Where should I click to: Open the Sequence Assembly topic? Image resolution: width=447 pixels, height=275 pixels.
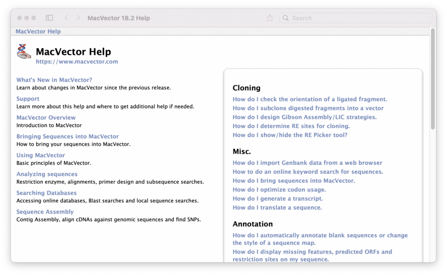click(45, 212)
